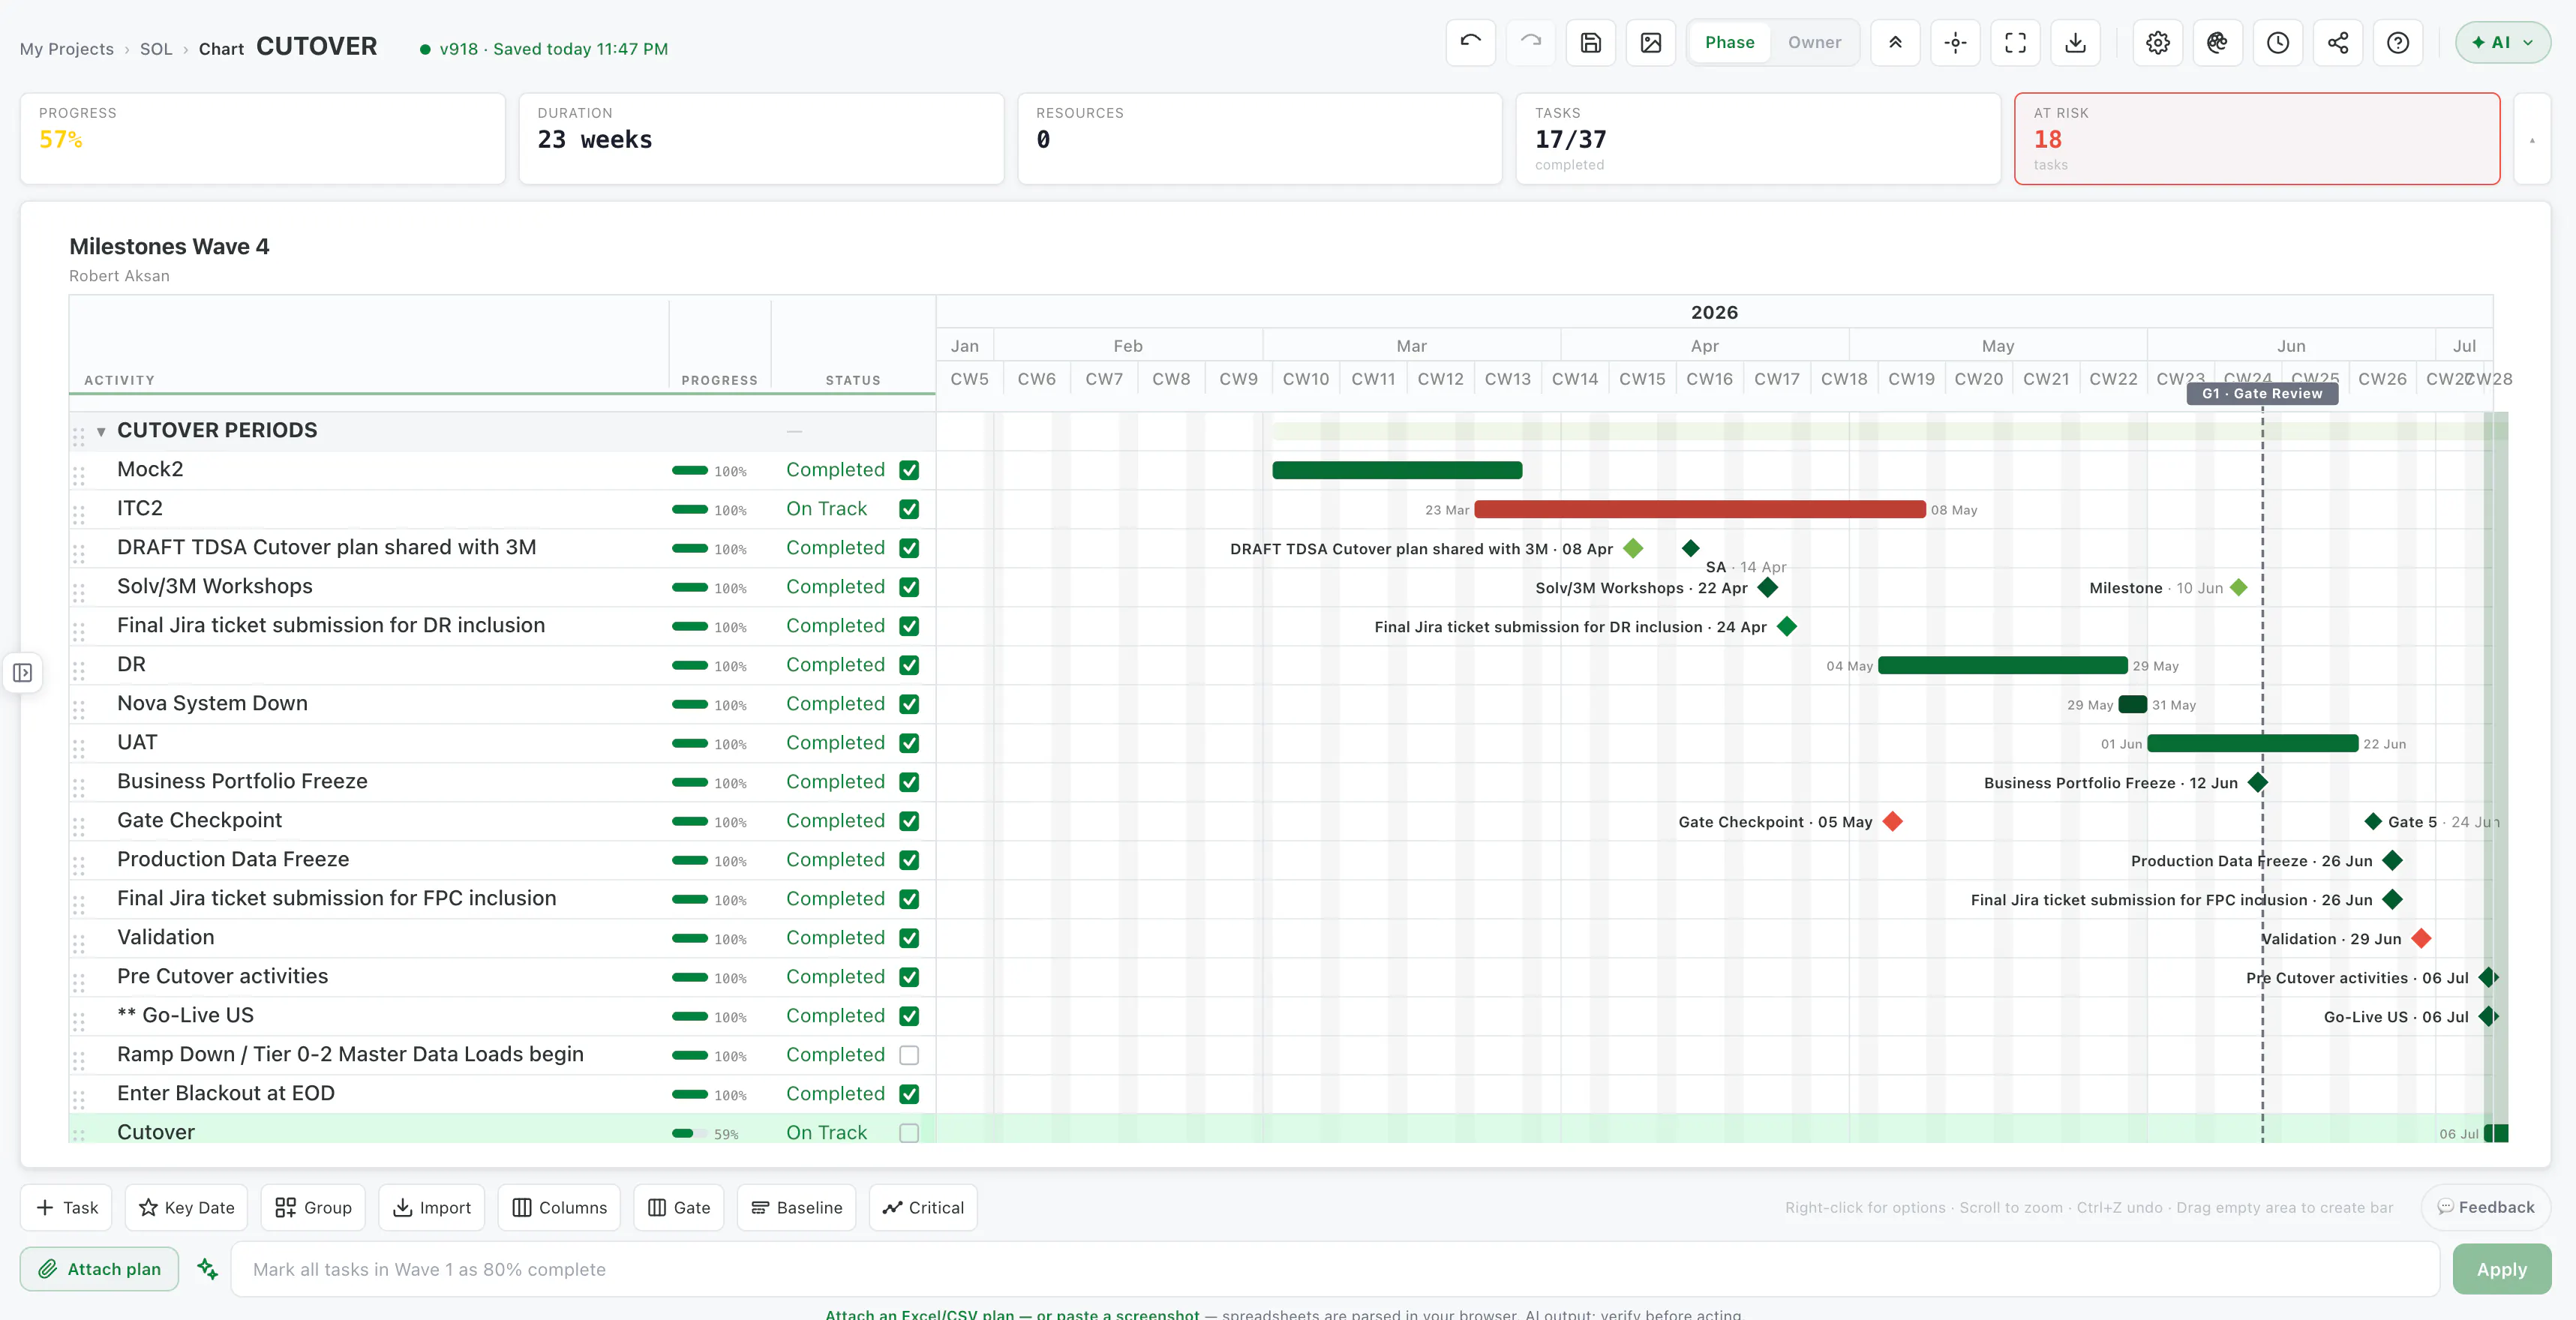Screen dimensions: 2576x1320
Task: Click the undo arrow icon
Action: [x=1470, y=42]
